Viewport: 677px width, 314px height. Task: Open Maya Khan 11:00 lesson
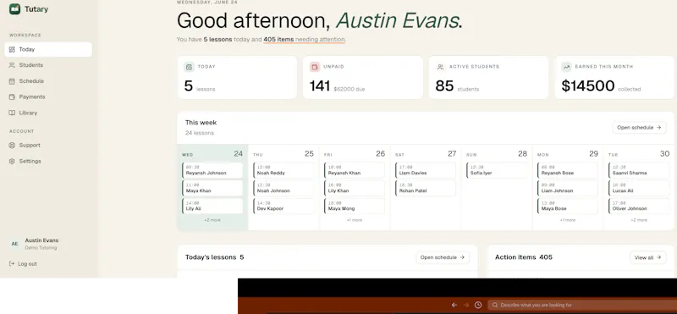pos(212,188)
